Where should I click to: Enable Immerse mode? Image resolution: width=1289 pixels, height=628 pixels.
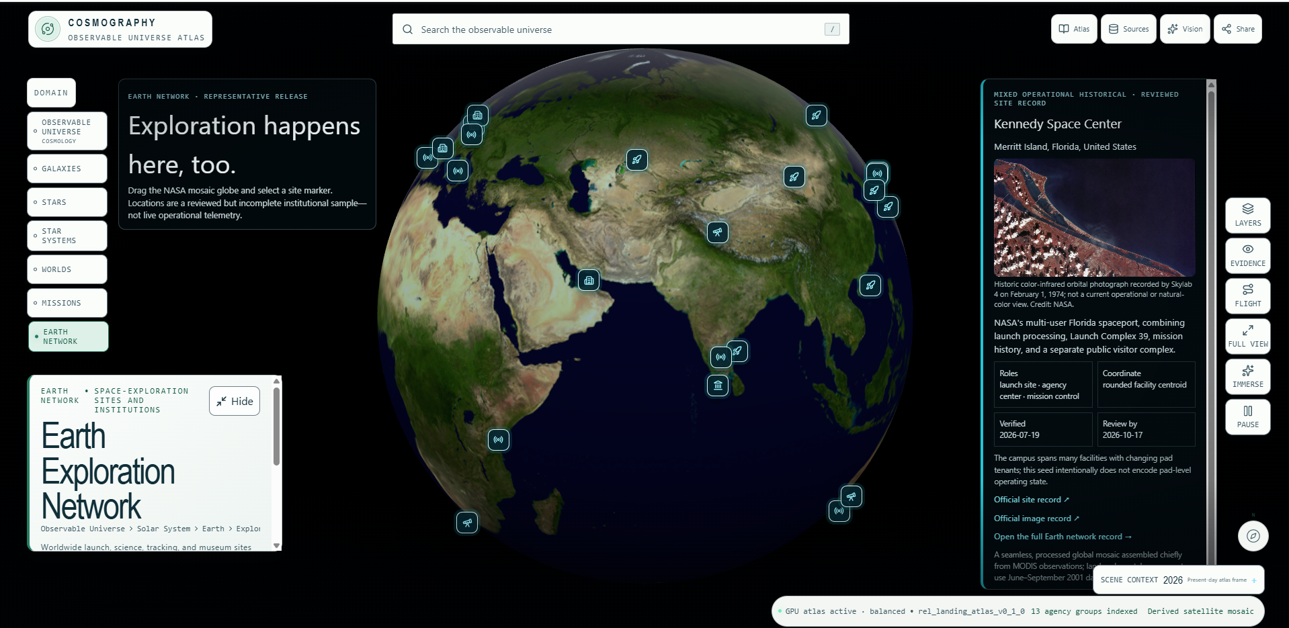[x=1247, y=377]
